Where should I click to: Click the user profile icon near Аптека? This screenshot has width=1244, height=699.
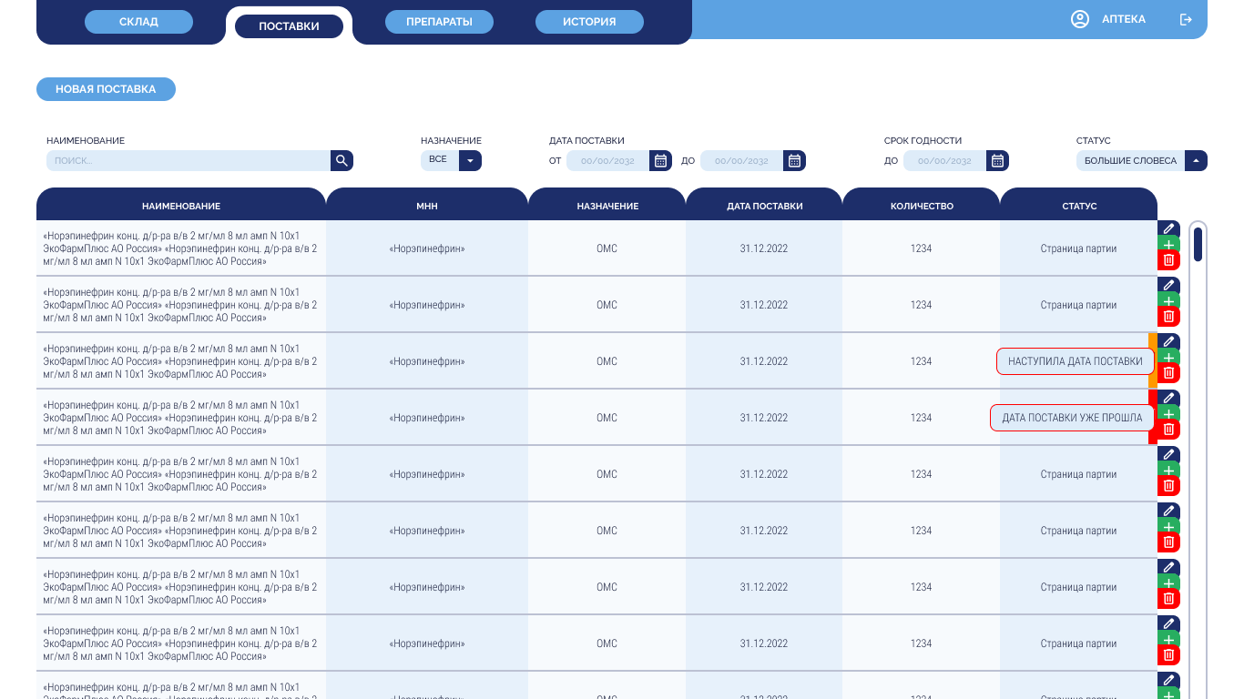(1080, 19)
